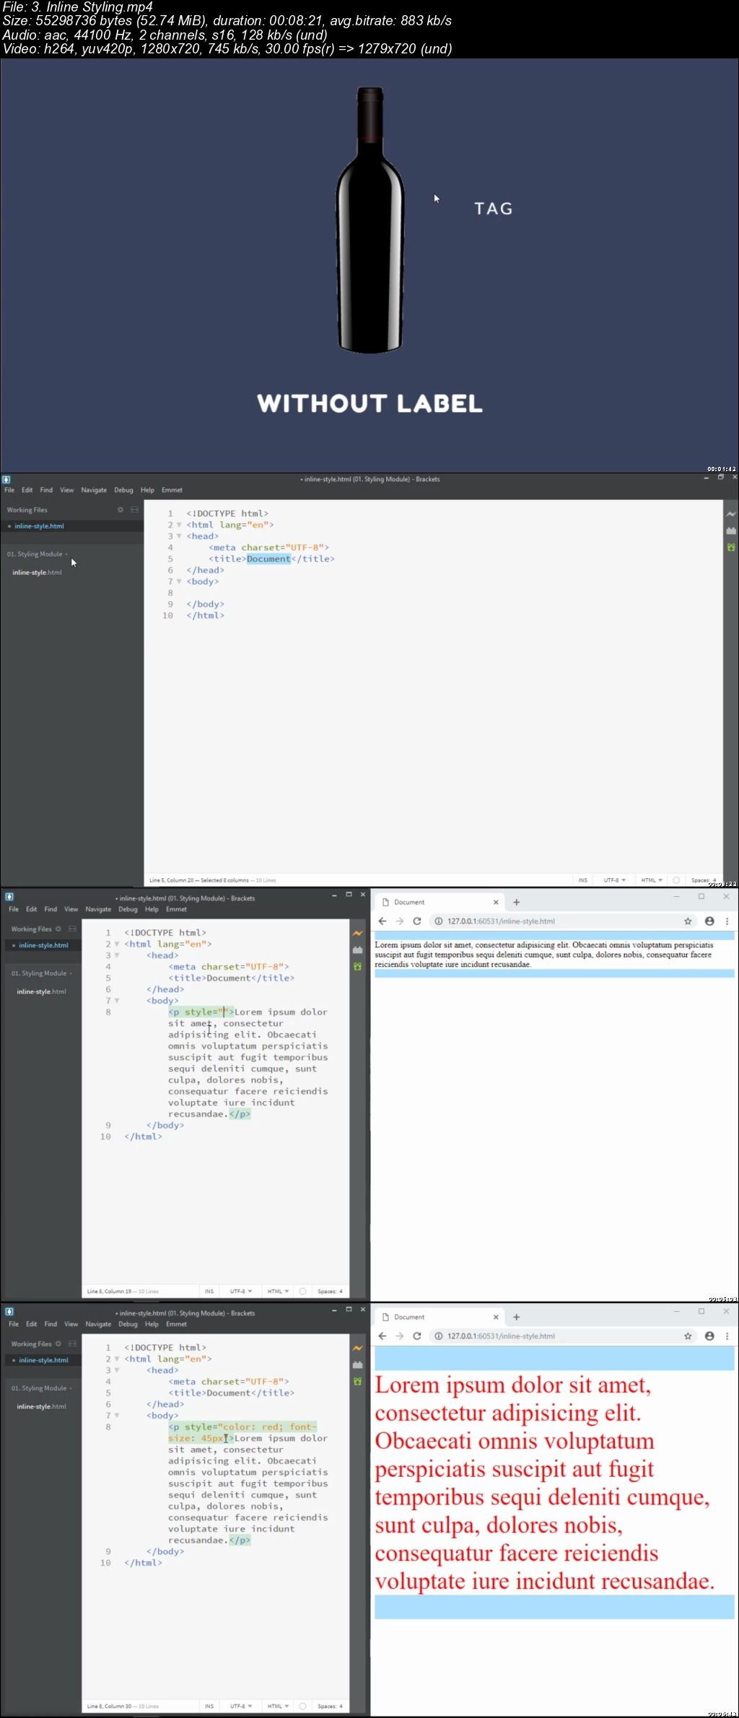The height and width of the screenshot is (1718, 739).
Task: Go back in the red-text browser
Action: click(382, 1336)
